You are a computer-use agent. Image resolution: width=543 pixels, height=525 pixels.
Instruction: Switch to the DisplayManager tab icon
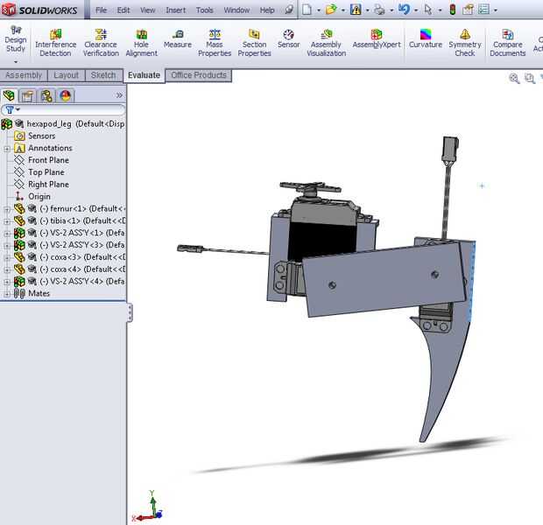(65, 95)
